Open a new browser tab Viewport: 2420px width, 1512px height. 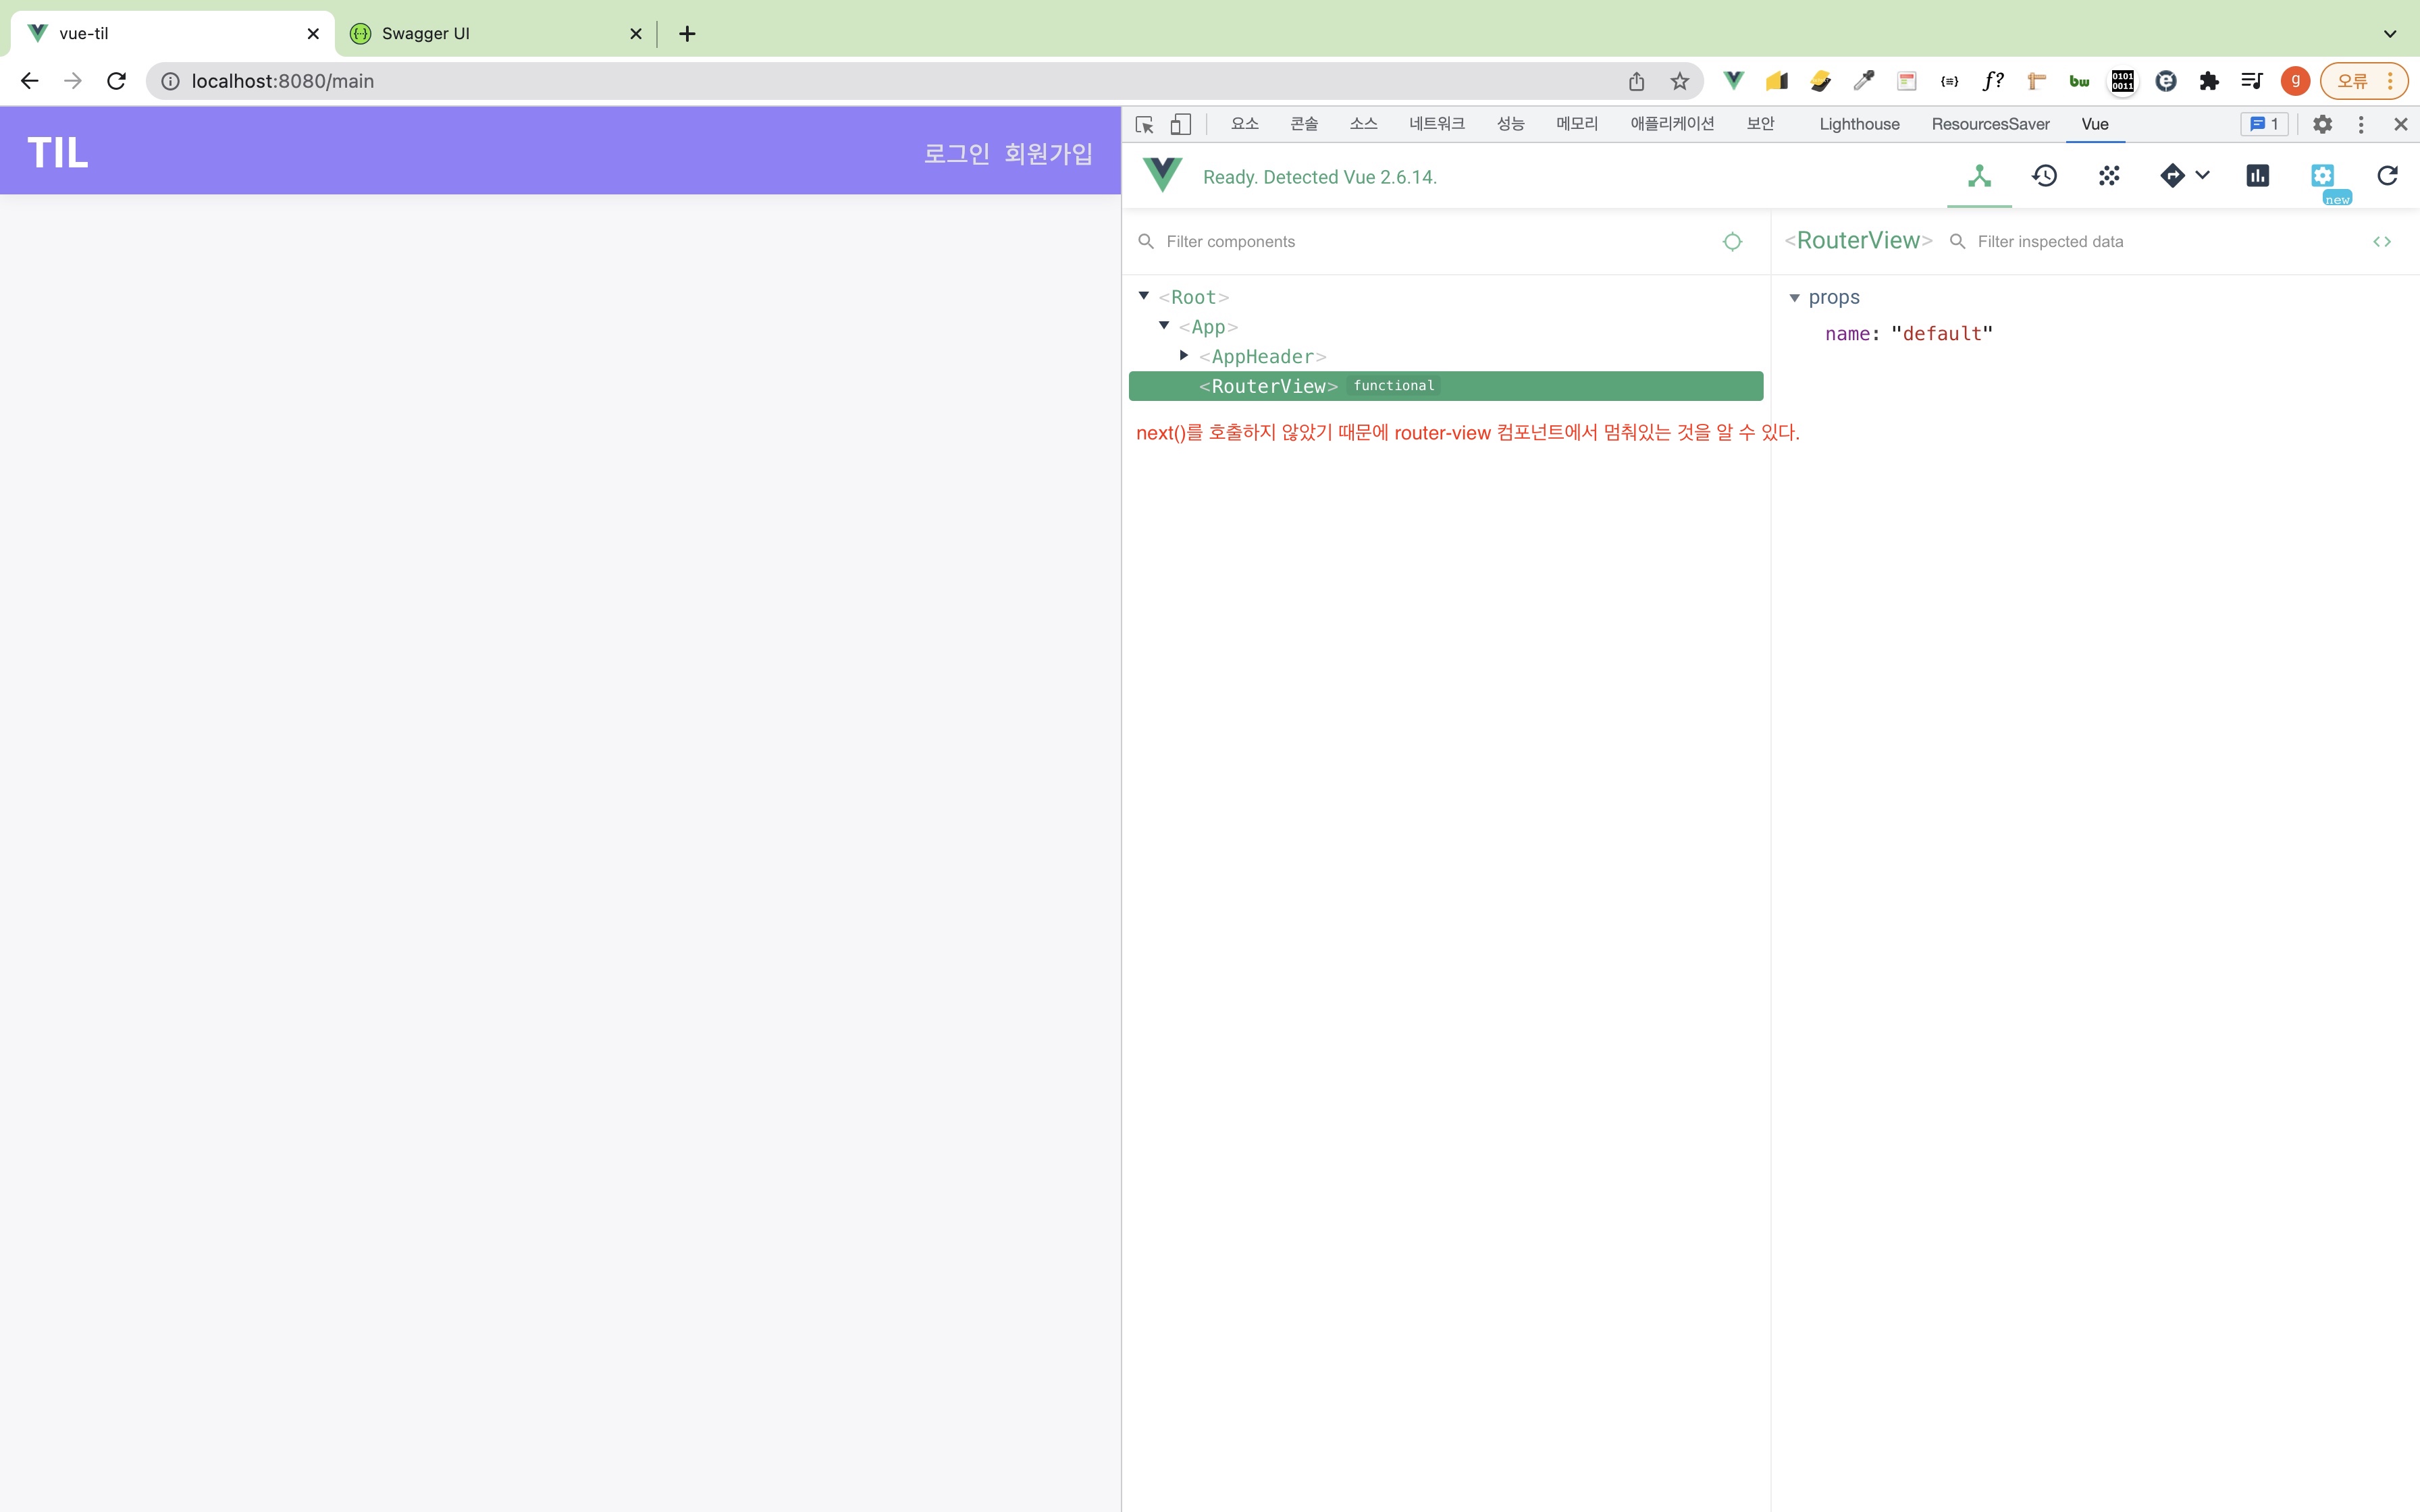[687, 34]
